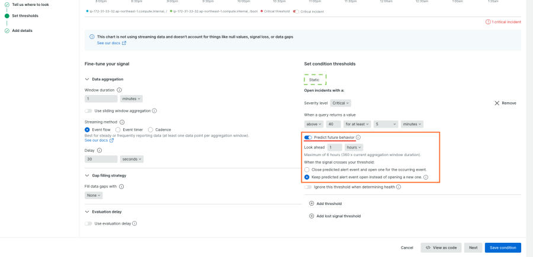Show info for Fill data gaps with
This screenshot has width=533, height=257.
click(121, 187)
